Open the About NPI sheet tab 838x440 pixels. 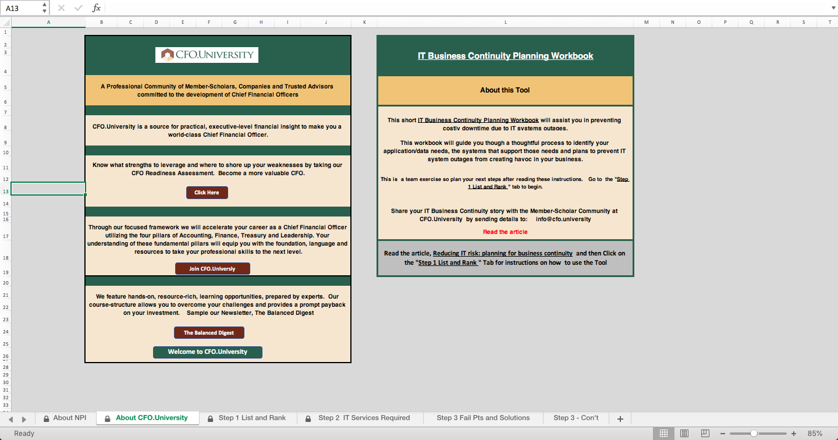coord(65,418)
